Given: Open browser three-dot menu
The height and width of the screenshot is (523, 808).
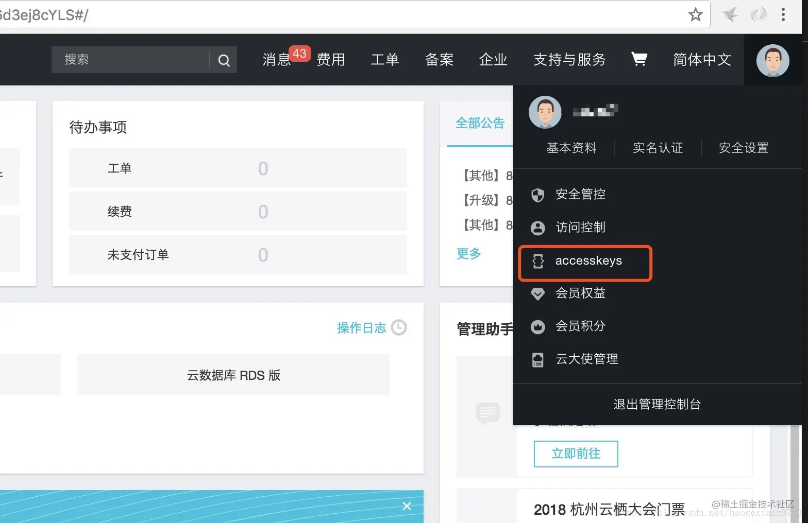Looking at the screenshot, I should 783,14.
